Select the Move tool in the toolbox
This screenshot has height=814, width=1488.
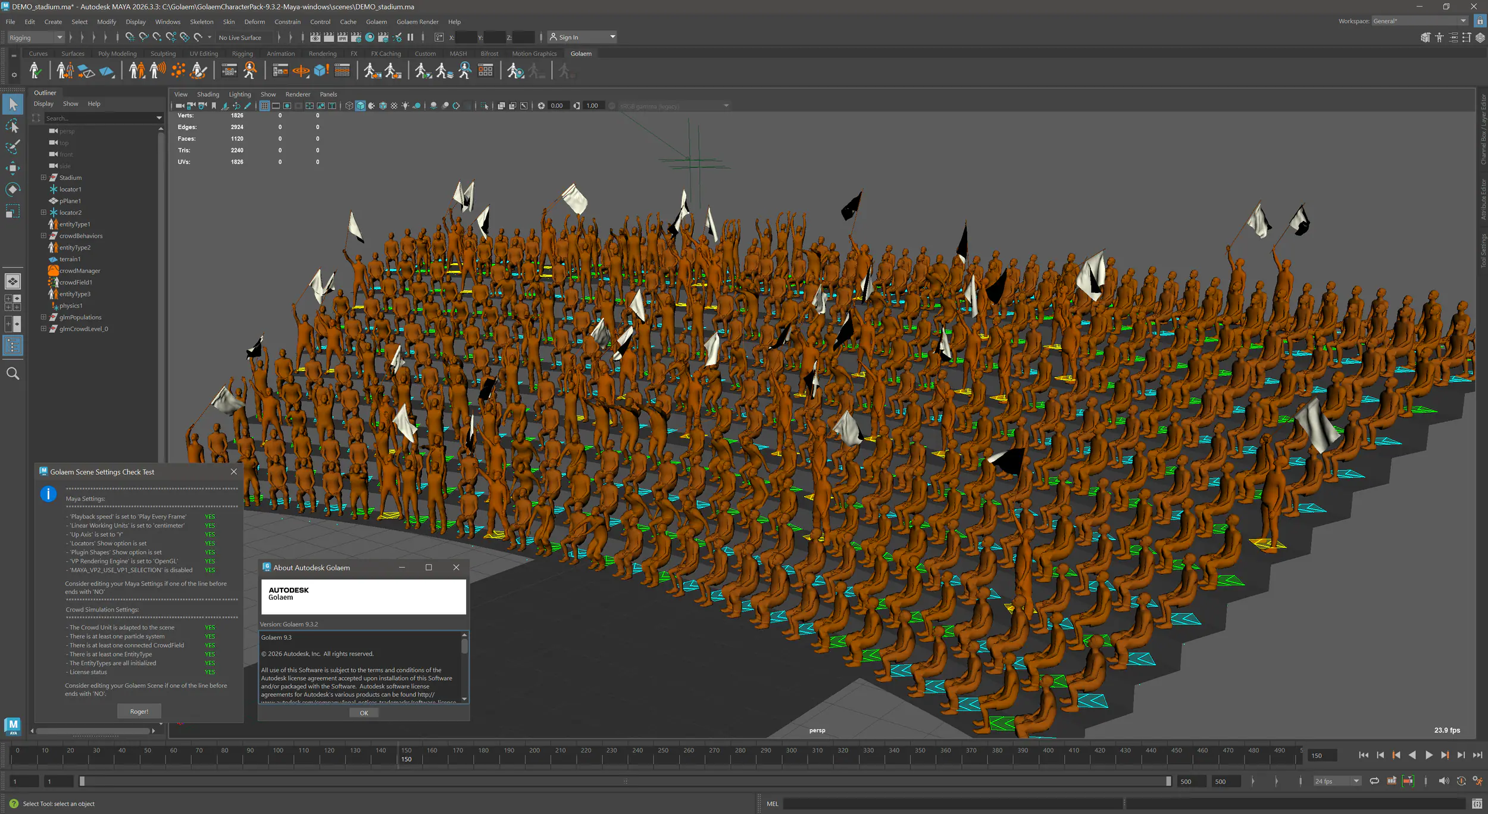(12, 168)
